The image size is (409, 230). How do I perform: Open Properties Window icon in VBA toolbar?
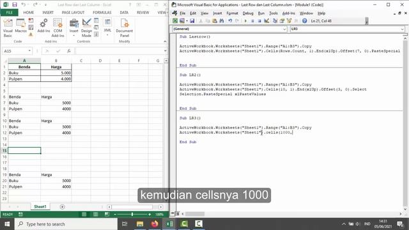(x=282, y=21)
